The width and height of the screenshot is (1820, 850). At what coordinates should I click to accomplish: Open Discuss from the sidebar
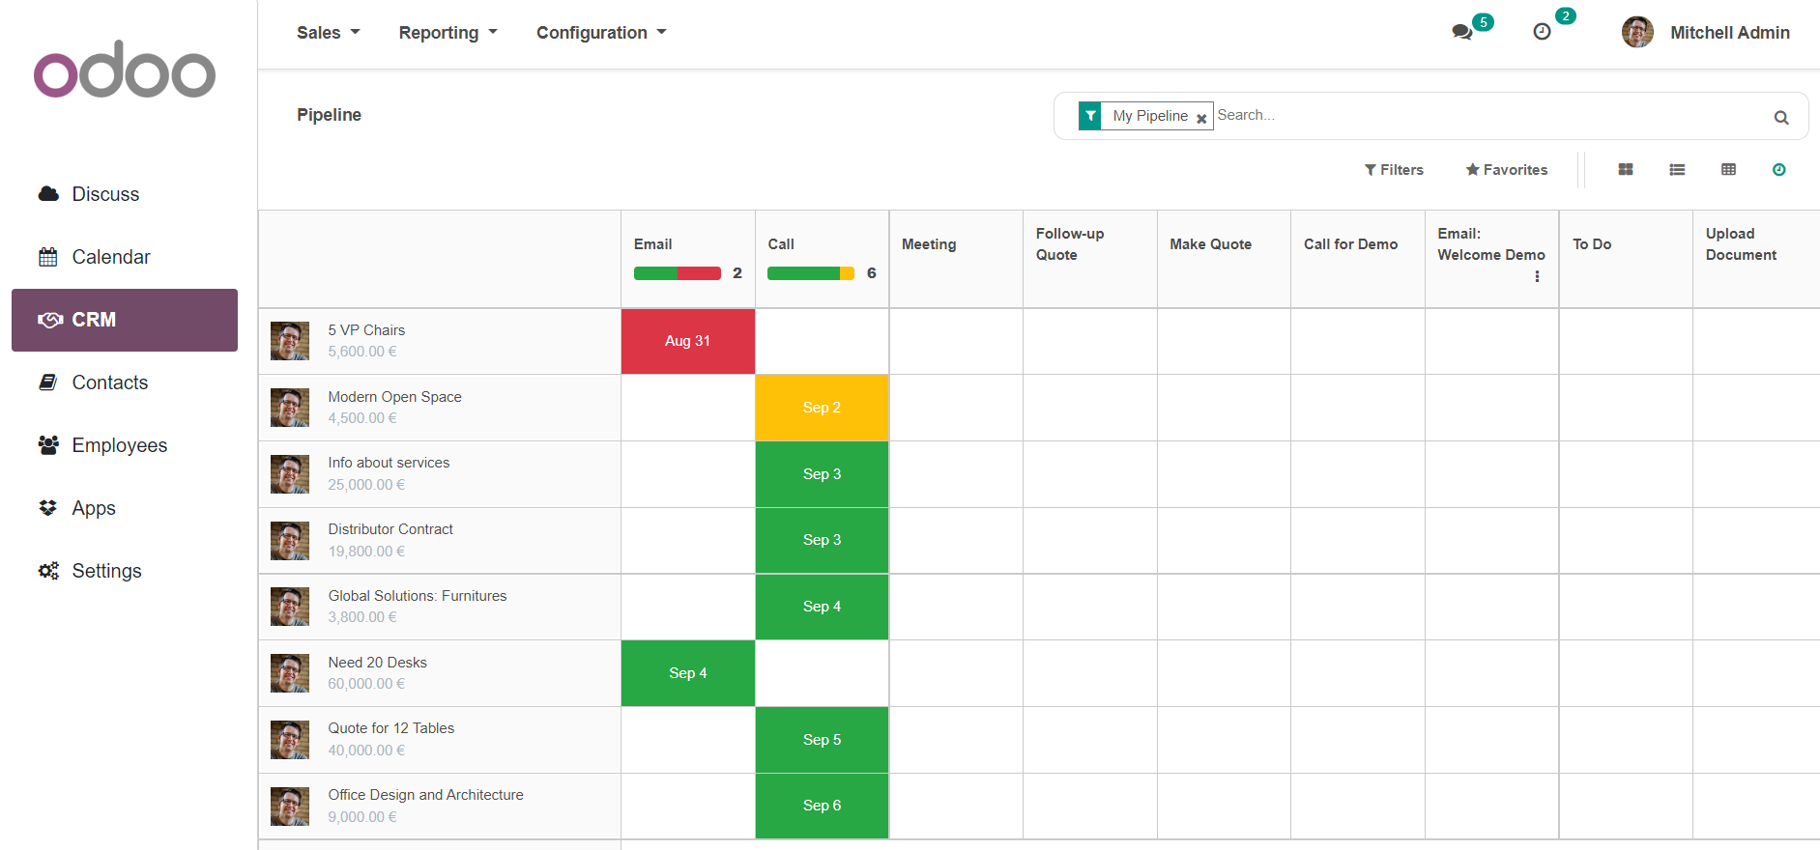coord(105,194)
